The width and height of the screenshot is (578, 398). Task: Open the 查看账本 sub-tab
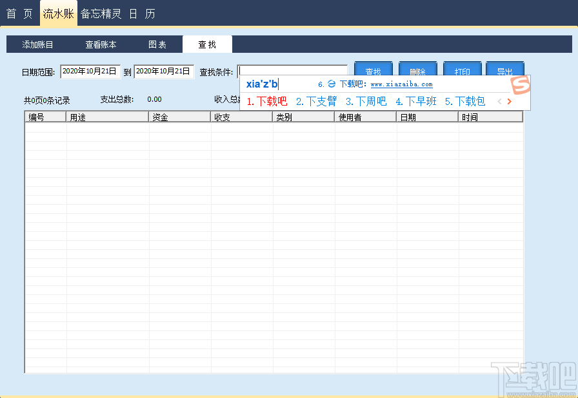(101, 44)
